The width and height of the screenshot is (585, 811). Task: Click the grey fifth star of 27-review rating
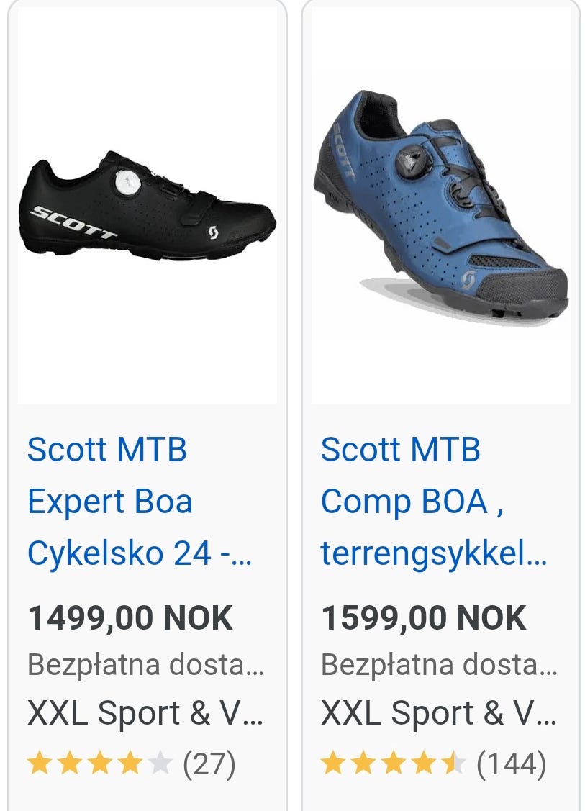(x=160, y=764)
